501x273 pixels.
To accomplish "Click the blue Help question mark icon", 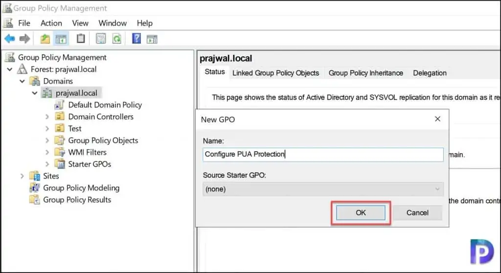I will coord(137,39).
